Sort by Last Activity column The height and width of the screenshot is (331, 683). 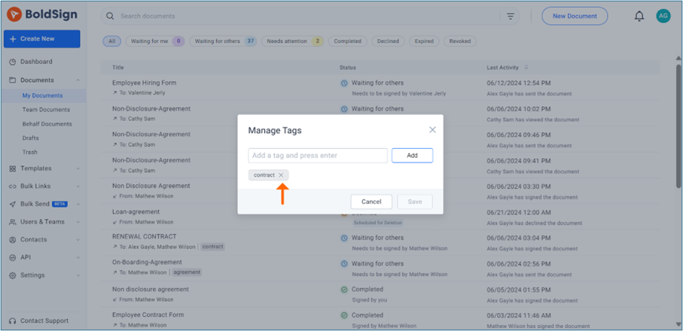tap(526, 68)
